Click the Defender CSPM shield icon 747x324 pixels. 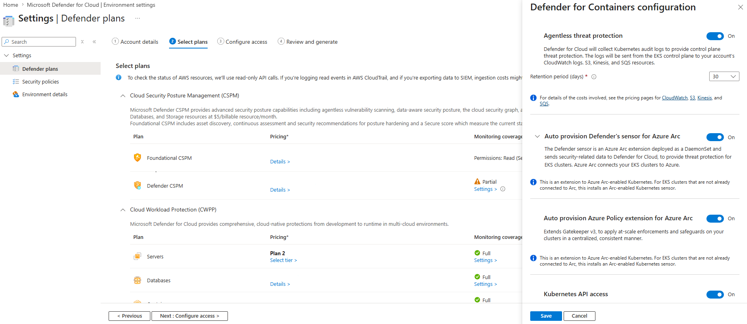click(138, 185)
